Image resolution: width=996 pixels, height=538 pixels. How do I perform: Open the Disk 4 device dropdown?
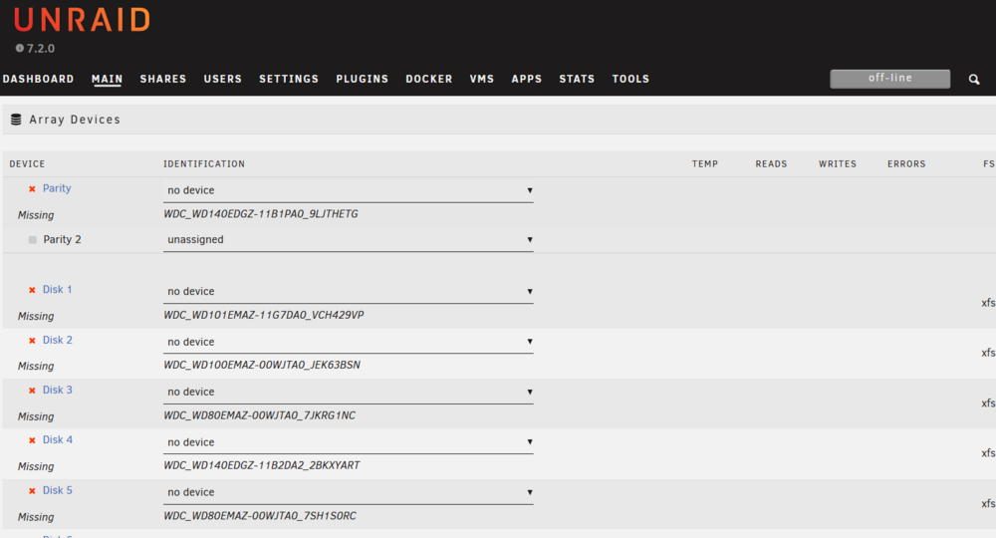pos(348,442)
